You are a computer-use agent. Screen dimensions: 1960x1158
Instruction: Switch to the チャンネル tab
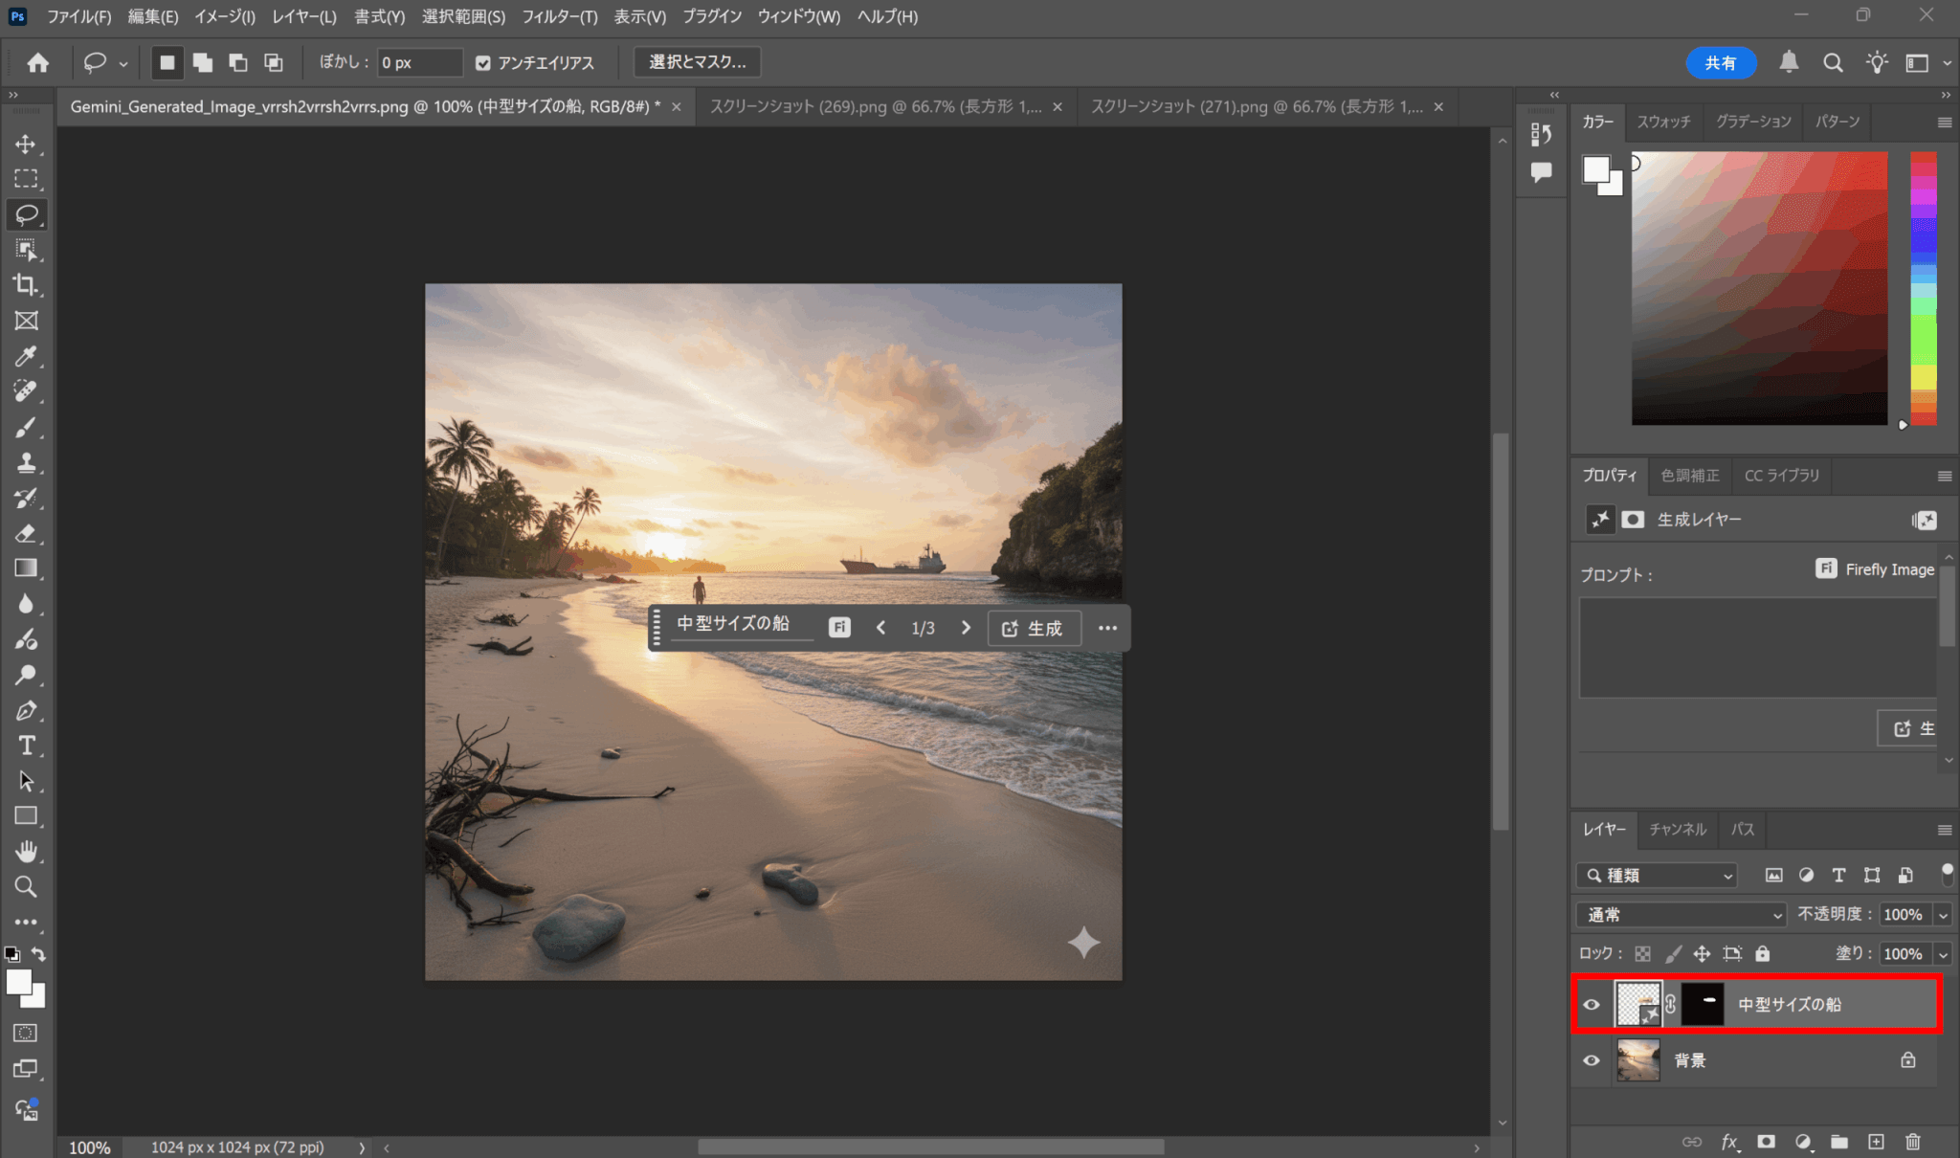1677,829
